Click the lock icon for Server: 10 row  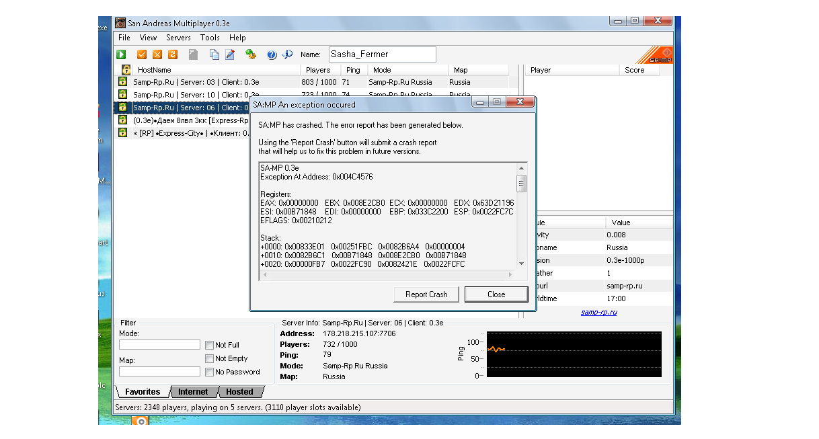point(123,95)
